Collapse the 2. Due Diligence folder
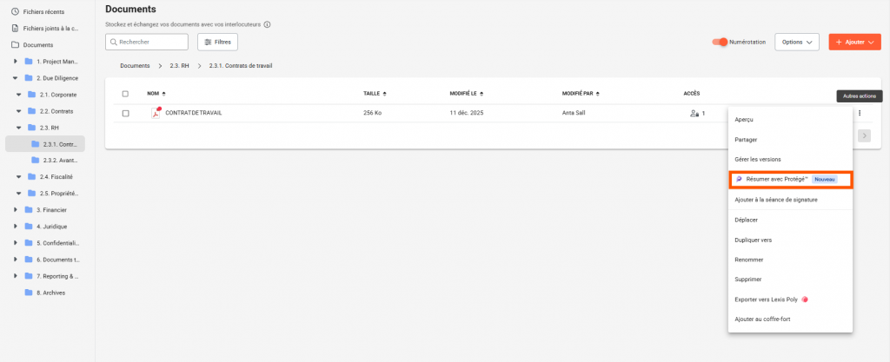The image size is (890, 362). (16, 78)
